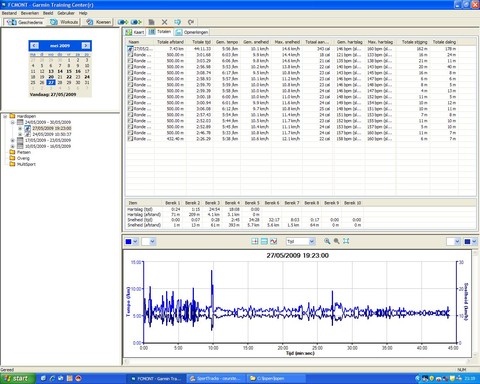
Task: Go to previous month in calendar
Action: 34,45
